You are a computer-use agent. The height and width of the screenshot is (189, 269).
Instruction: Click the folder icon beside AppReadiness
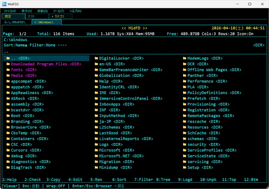[8, 93]
